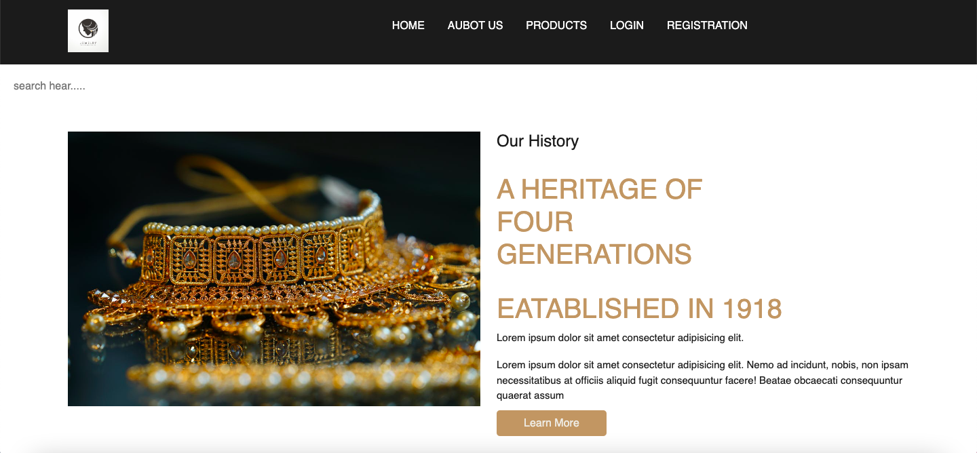Click the "quaerat assum" text line

pyautogui.click(x=530, y=395)
